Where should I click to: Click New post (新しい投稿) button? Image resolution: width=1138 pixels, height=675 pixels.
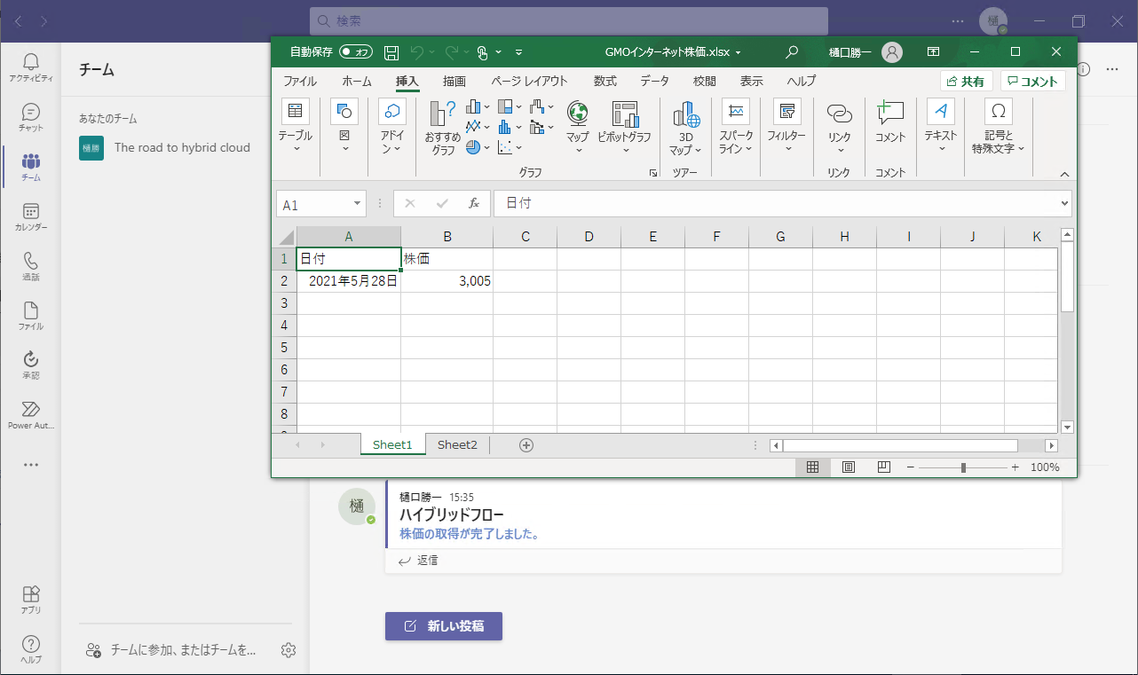click(444, 626)
